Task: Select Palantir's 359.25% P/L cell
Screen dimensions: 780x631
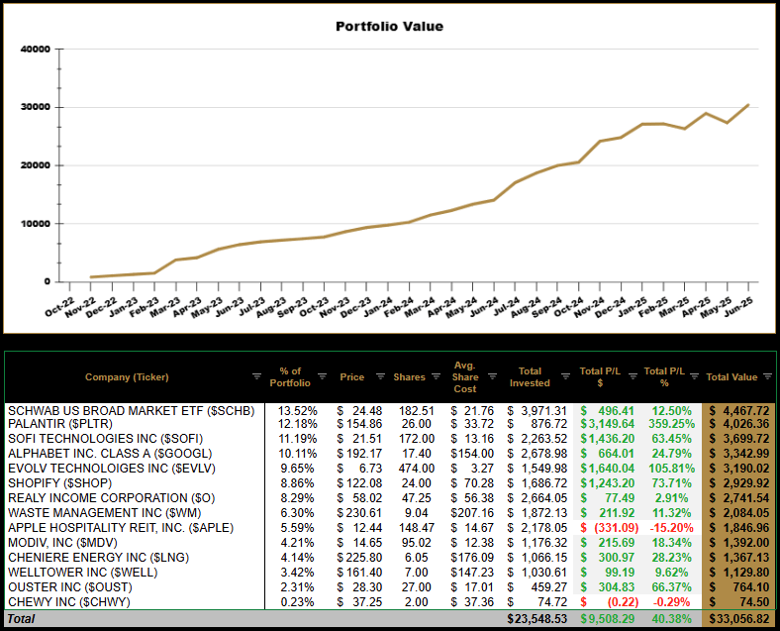Action: tap(671, 424)
